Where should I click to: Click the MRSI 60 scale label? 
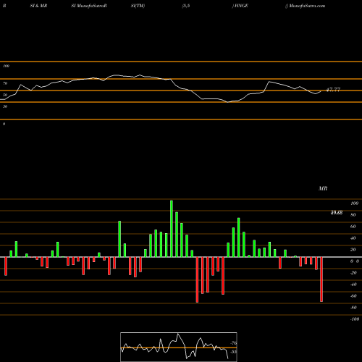tap(353, 227)
